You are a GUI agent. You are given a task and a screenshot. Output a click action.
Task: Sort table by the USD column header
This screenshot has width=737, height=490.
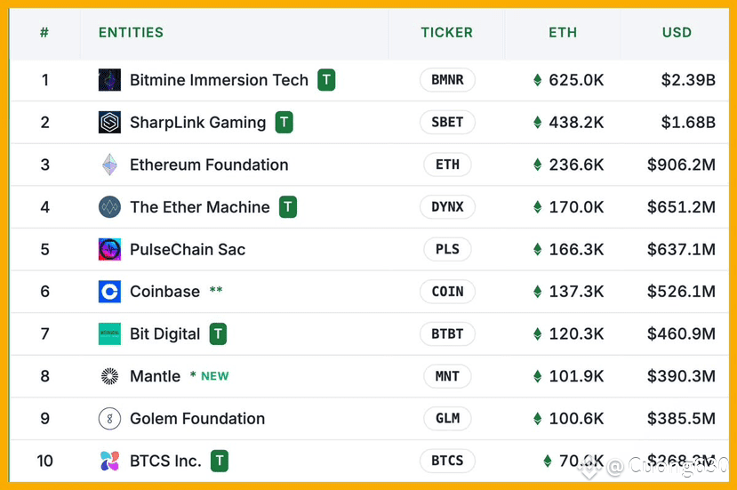point(677,32)
